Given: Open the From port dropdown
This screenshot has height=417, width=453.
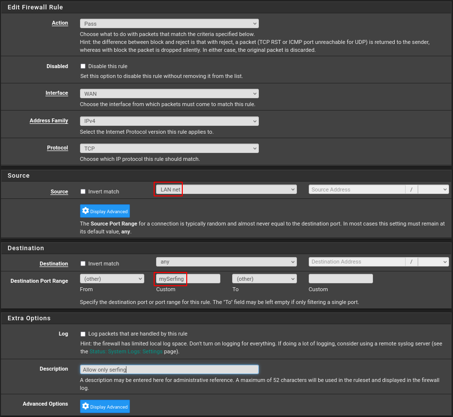Looking at the screenshot, I should (x=112, y=279).
